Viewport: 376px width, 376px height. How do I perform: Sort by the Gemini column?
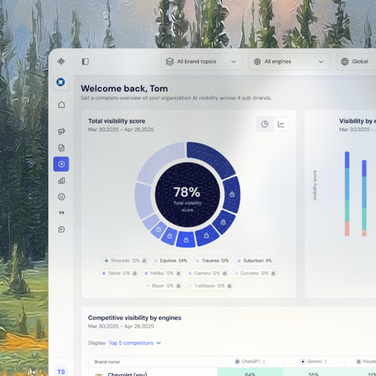coord(314,362)
